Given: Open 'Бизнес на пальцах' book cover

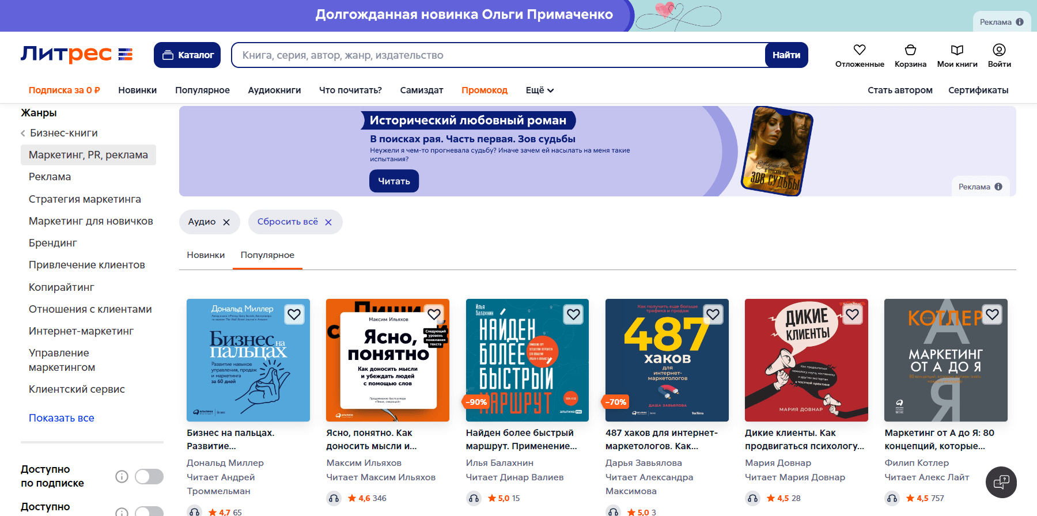Looking at the screenshot, I should point(248,360).
